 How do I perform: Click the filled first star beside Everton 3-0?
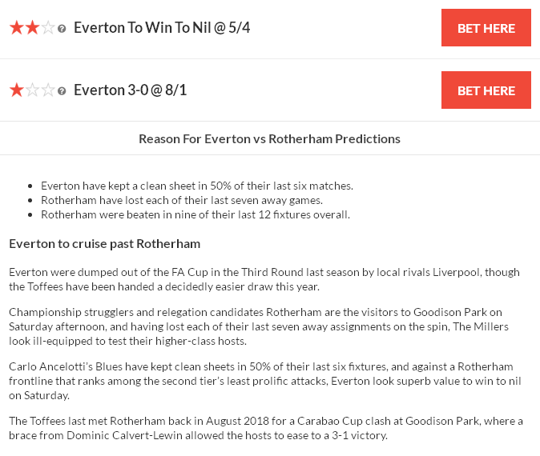click(x=16, y=90)
